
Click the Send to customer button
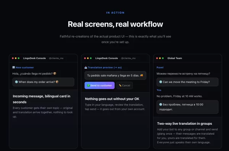click(100, 86)
